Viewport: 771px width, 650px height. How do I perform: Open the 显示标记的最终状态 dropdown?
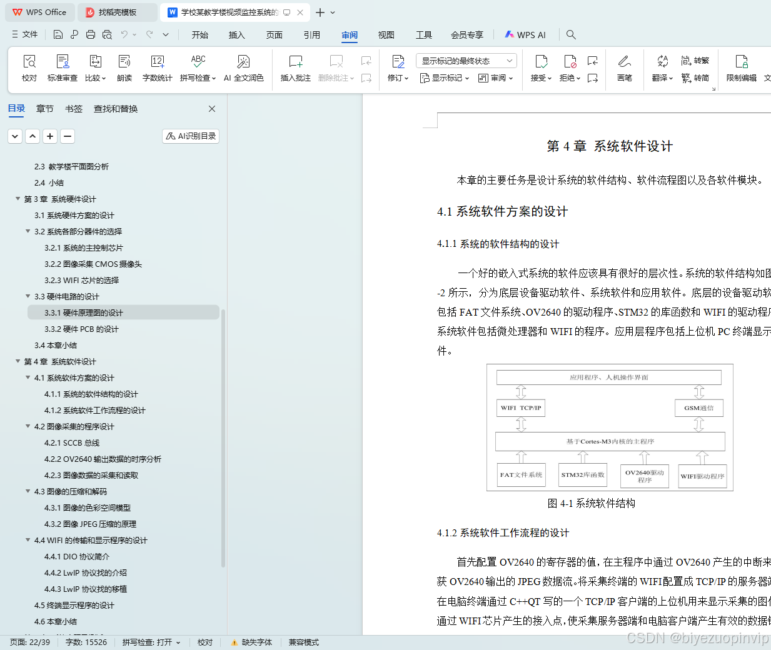coord(466,61)
